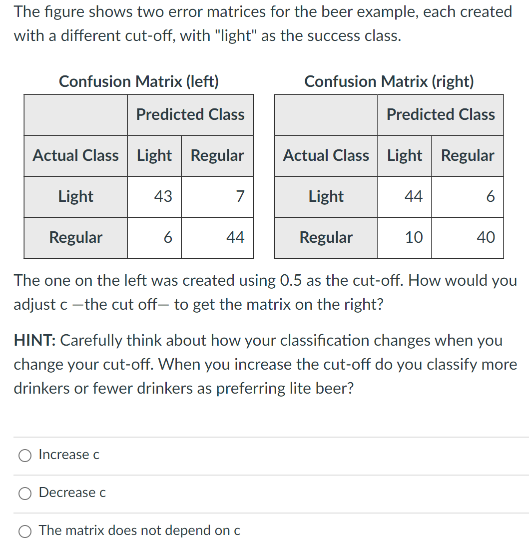Click the Predicted Class header on the left
This screenshot has width=529, height=550.
[190, 114]
